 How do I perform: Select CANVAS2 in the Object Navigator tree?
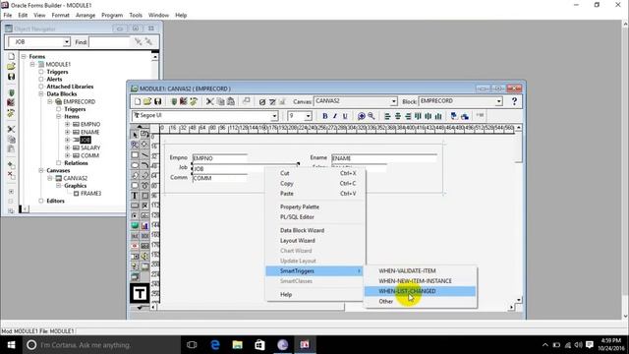[76, 178]
